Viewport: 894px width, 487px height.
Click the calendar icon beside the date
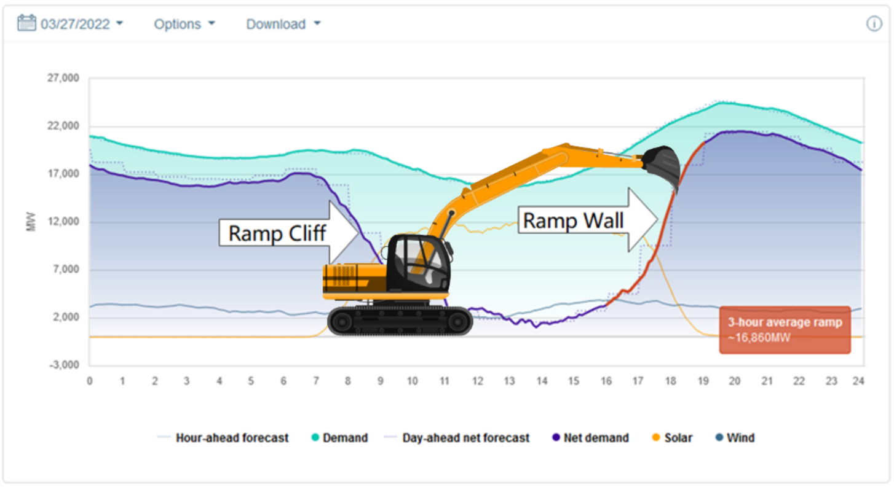[26, 24]
